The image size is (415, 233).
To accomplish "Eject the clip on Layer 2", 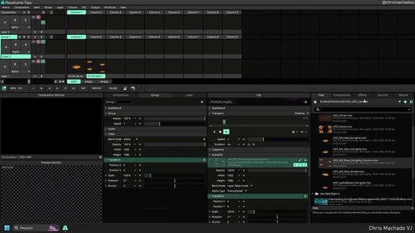I will pyautogui.click(x=6, y=47).
